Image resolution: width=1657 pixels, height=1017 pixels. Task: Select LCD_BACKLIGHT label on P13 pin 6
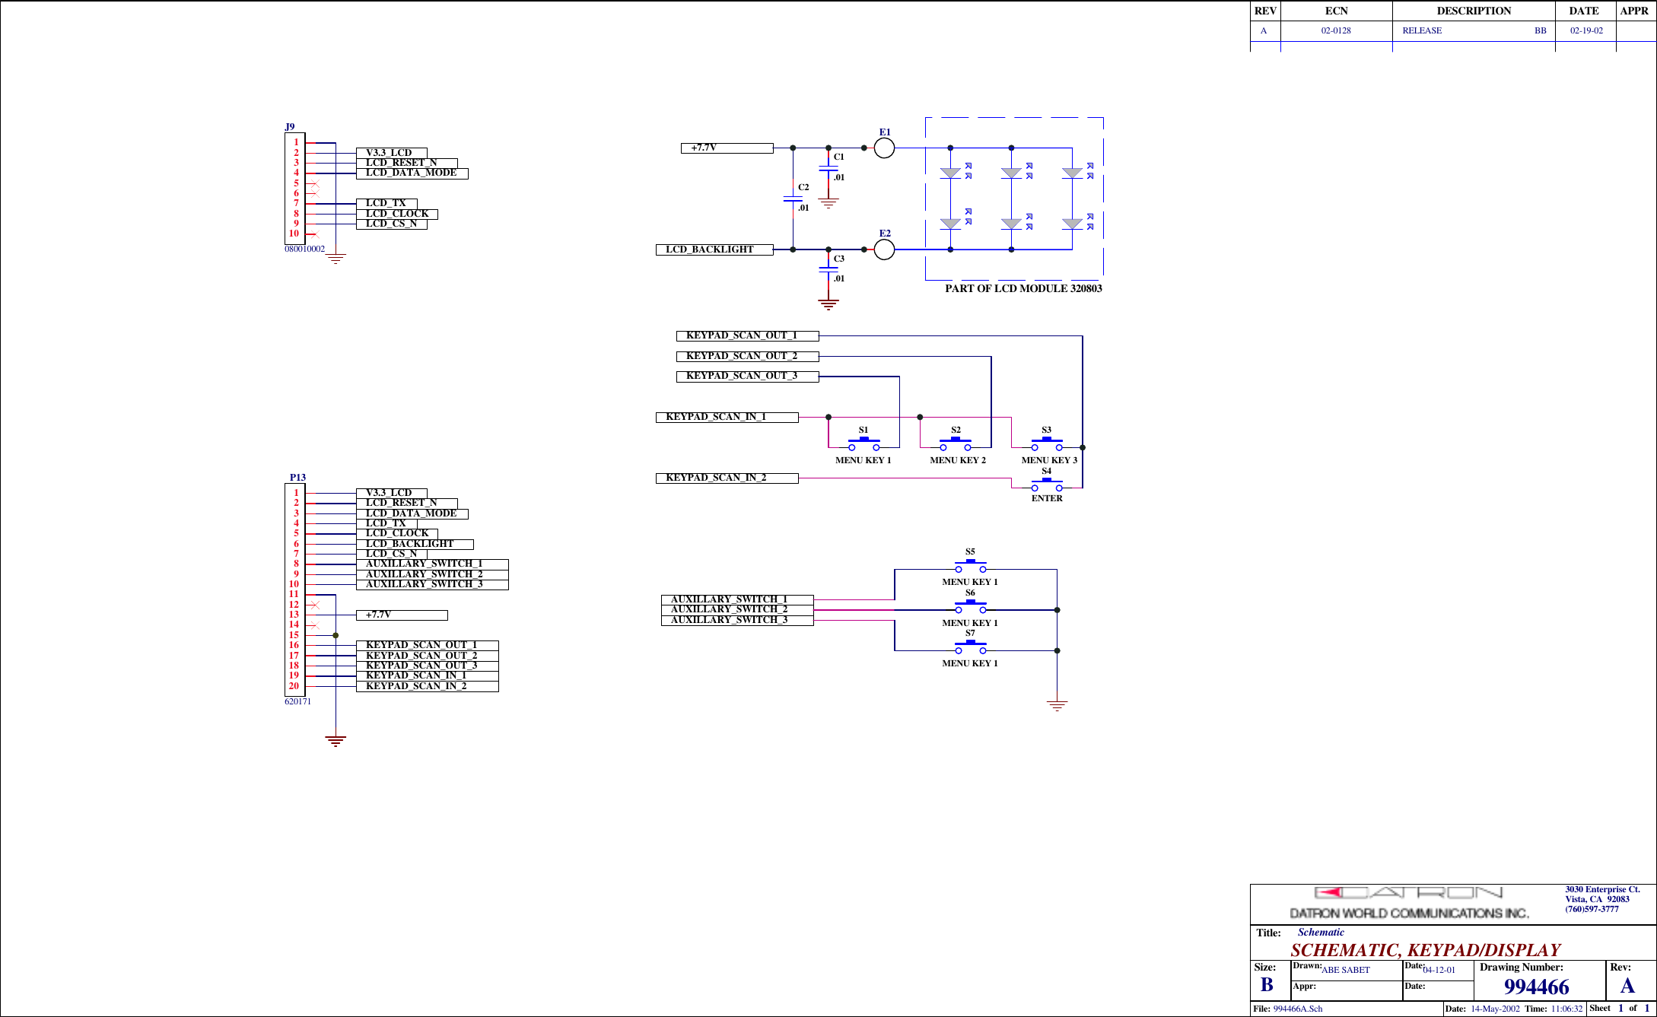click(415, 544)
